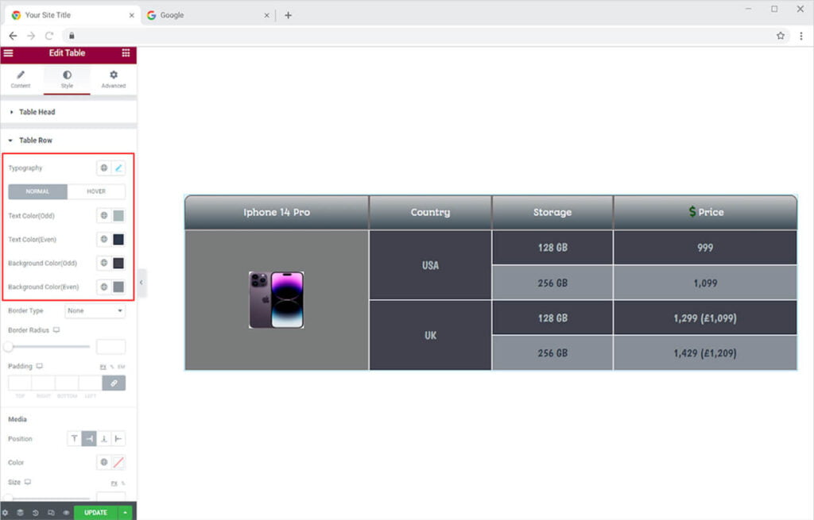
Task: Pick the Background Color(Even) swatch
Action: click(118, 287)
